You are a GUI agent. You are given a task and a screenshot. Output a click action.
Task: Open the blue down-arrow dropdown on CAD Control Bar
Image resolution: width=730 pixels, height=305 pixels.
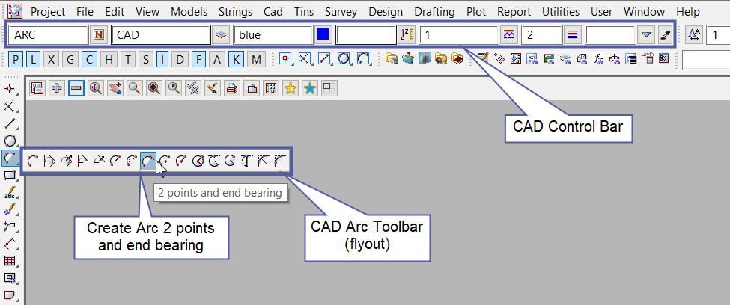click(x=645, y=35)
